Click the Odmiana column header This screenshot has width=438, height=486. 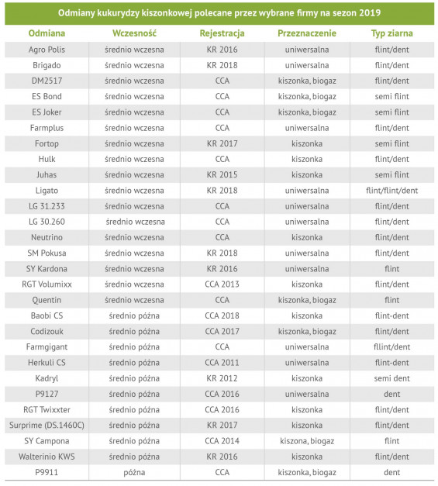(x=47, y=33)
